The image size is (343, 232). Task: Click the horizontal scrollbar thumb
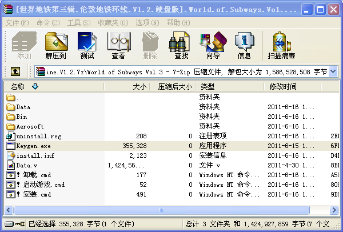(x=162, y=210)
